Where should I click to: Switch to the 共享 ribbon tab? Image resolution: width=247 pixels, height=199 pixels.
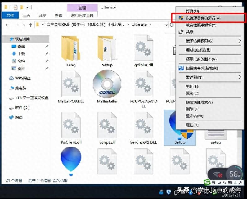[x=43, y=16]
